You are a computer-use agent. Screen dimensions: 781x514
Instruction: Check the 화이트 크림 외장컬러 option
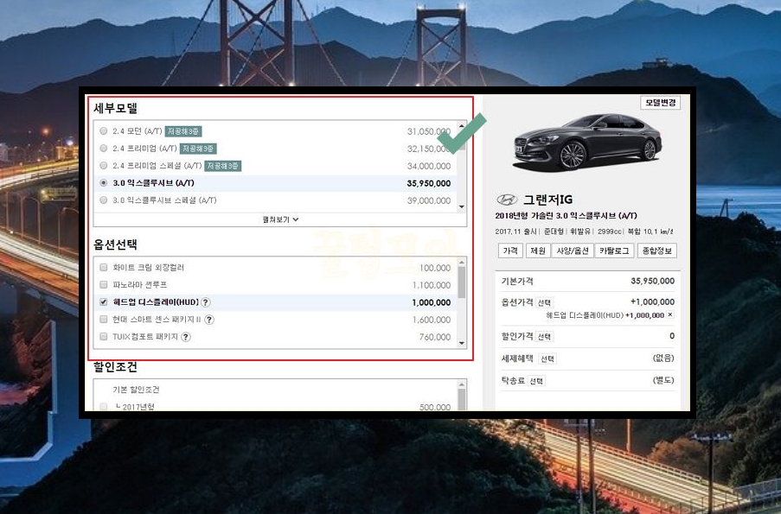click(x=104, y=267)
